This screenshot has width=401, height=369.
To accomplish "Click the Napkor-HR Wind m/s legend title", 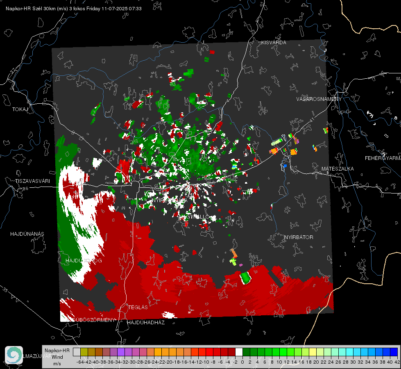I will [57, 357].
